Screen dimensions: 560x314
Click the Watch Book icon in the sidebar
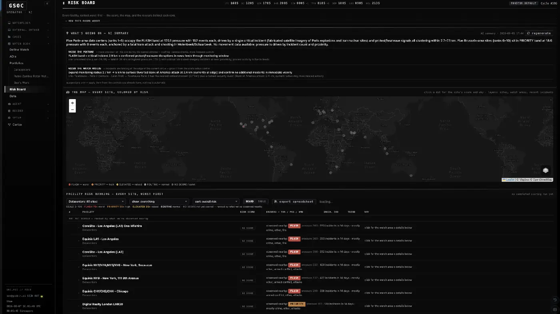(9, 44)
